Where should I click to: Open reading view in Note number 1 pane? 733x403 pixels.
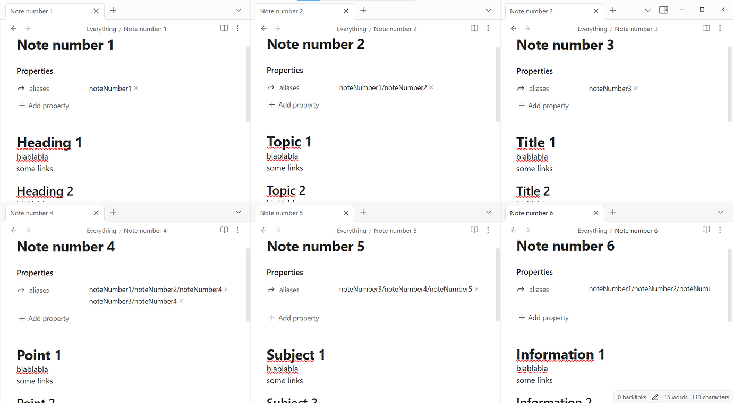[x=224, y=28]
